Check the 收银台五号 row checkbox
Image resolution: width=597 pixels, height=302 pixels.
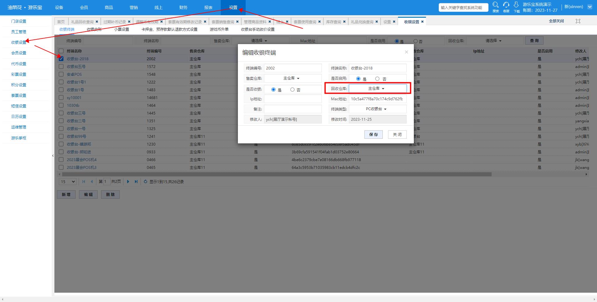pyautogui.click(x=61, y=66)
